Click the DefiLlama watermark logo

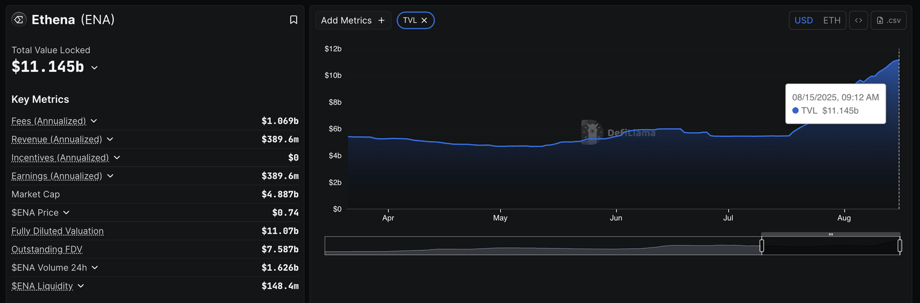[x=591, y=132]
